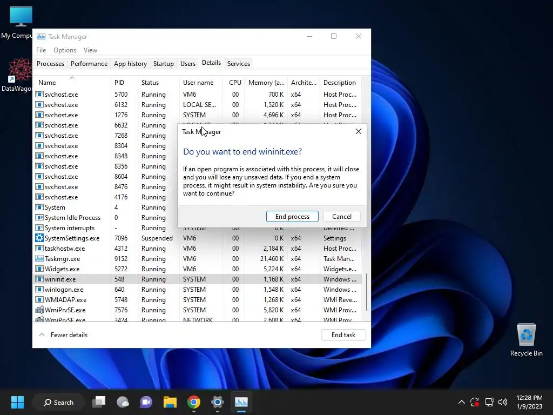Collapse with Fewer details chevron
Image resolution: width=553 pixels, height=415 pixels.
click(42, 335)
